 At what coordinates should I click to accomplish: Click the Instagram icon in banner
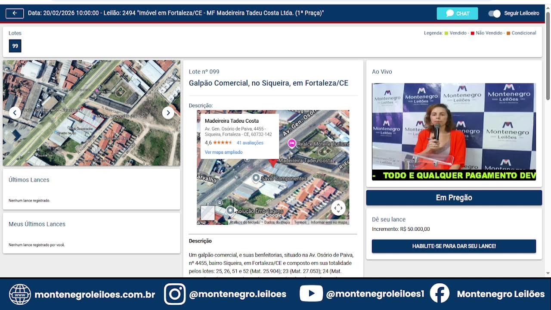[175, 294]
